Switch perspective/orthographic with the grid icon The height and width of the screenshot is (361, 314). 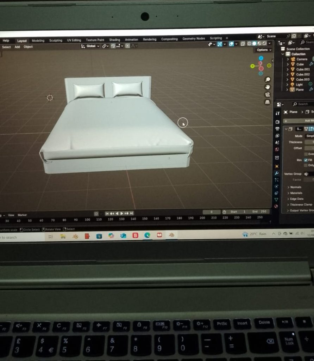268,102
